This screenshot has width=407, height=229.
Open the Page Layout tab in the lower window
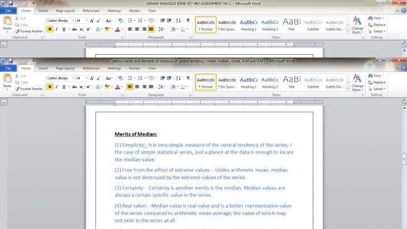pyautogui.click(x=65, y=68)
